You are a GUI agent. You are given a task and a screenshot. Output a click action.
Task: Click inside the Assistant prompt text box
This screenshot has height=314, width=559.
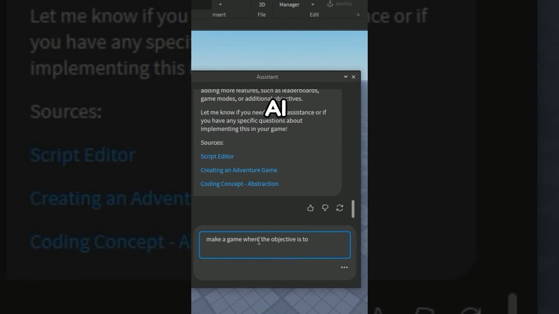(x=275, y=245)
